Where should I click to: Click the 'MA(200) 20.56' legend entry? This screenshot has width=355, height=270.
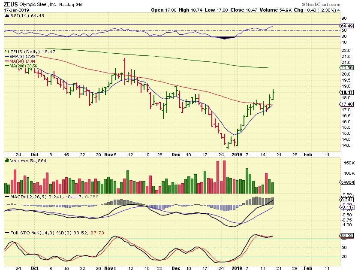(21, 66)
